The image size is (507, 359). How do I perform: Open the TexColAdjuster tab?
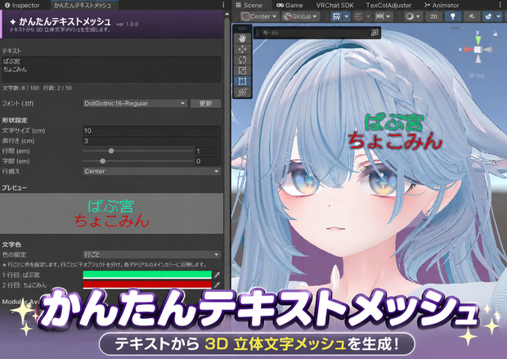(x=388, y=5)
